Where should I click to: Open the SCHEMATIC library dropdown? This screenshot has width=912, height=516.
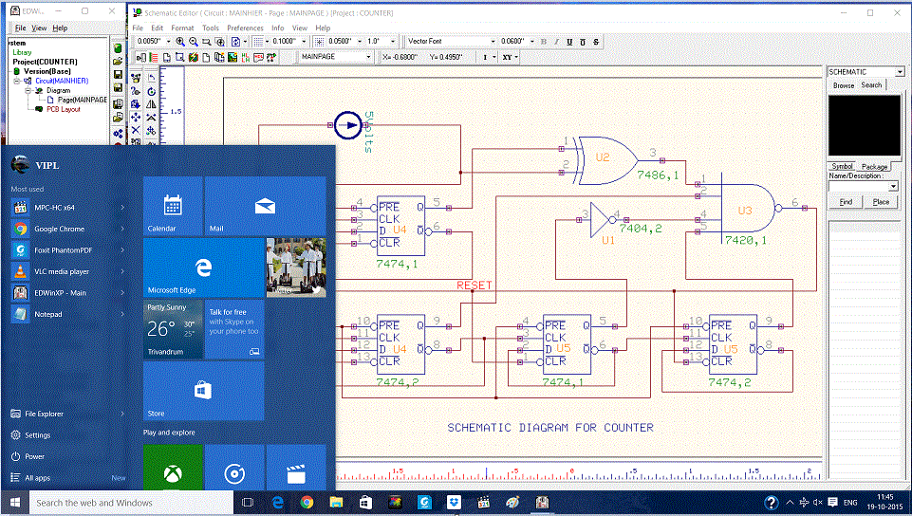point(900,72)
